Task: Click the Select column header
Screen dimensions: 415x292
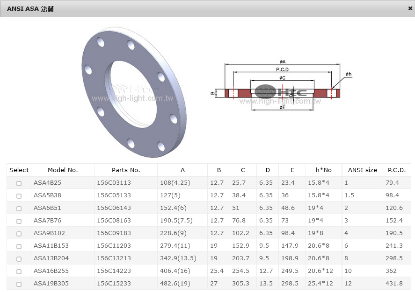Action: (19, 170)
